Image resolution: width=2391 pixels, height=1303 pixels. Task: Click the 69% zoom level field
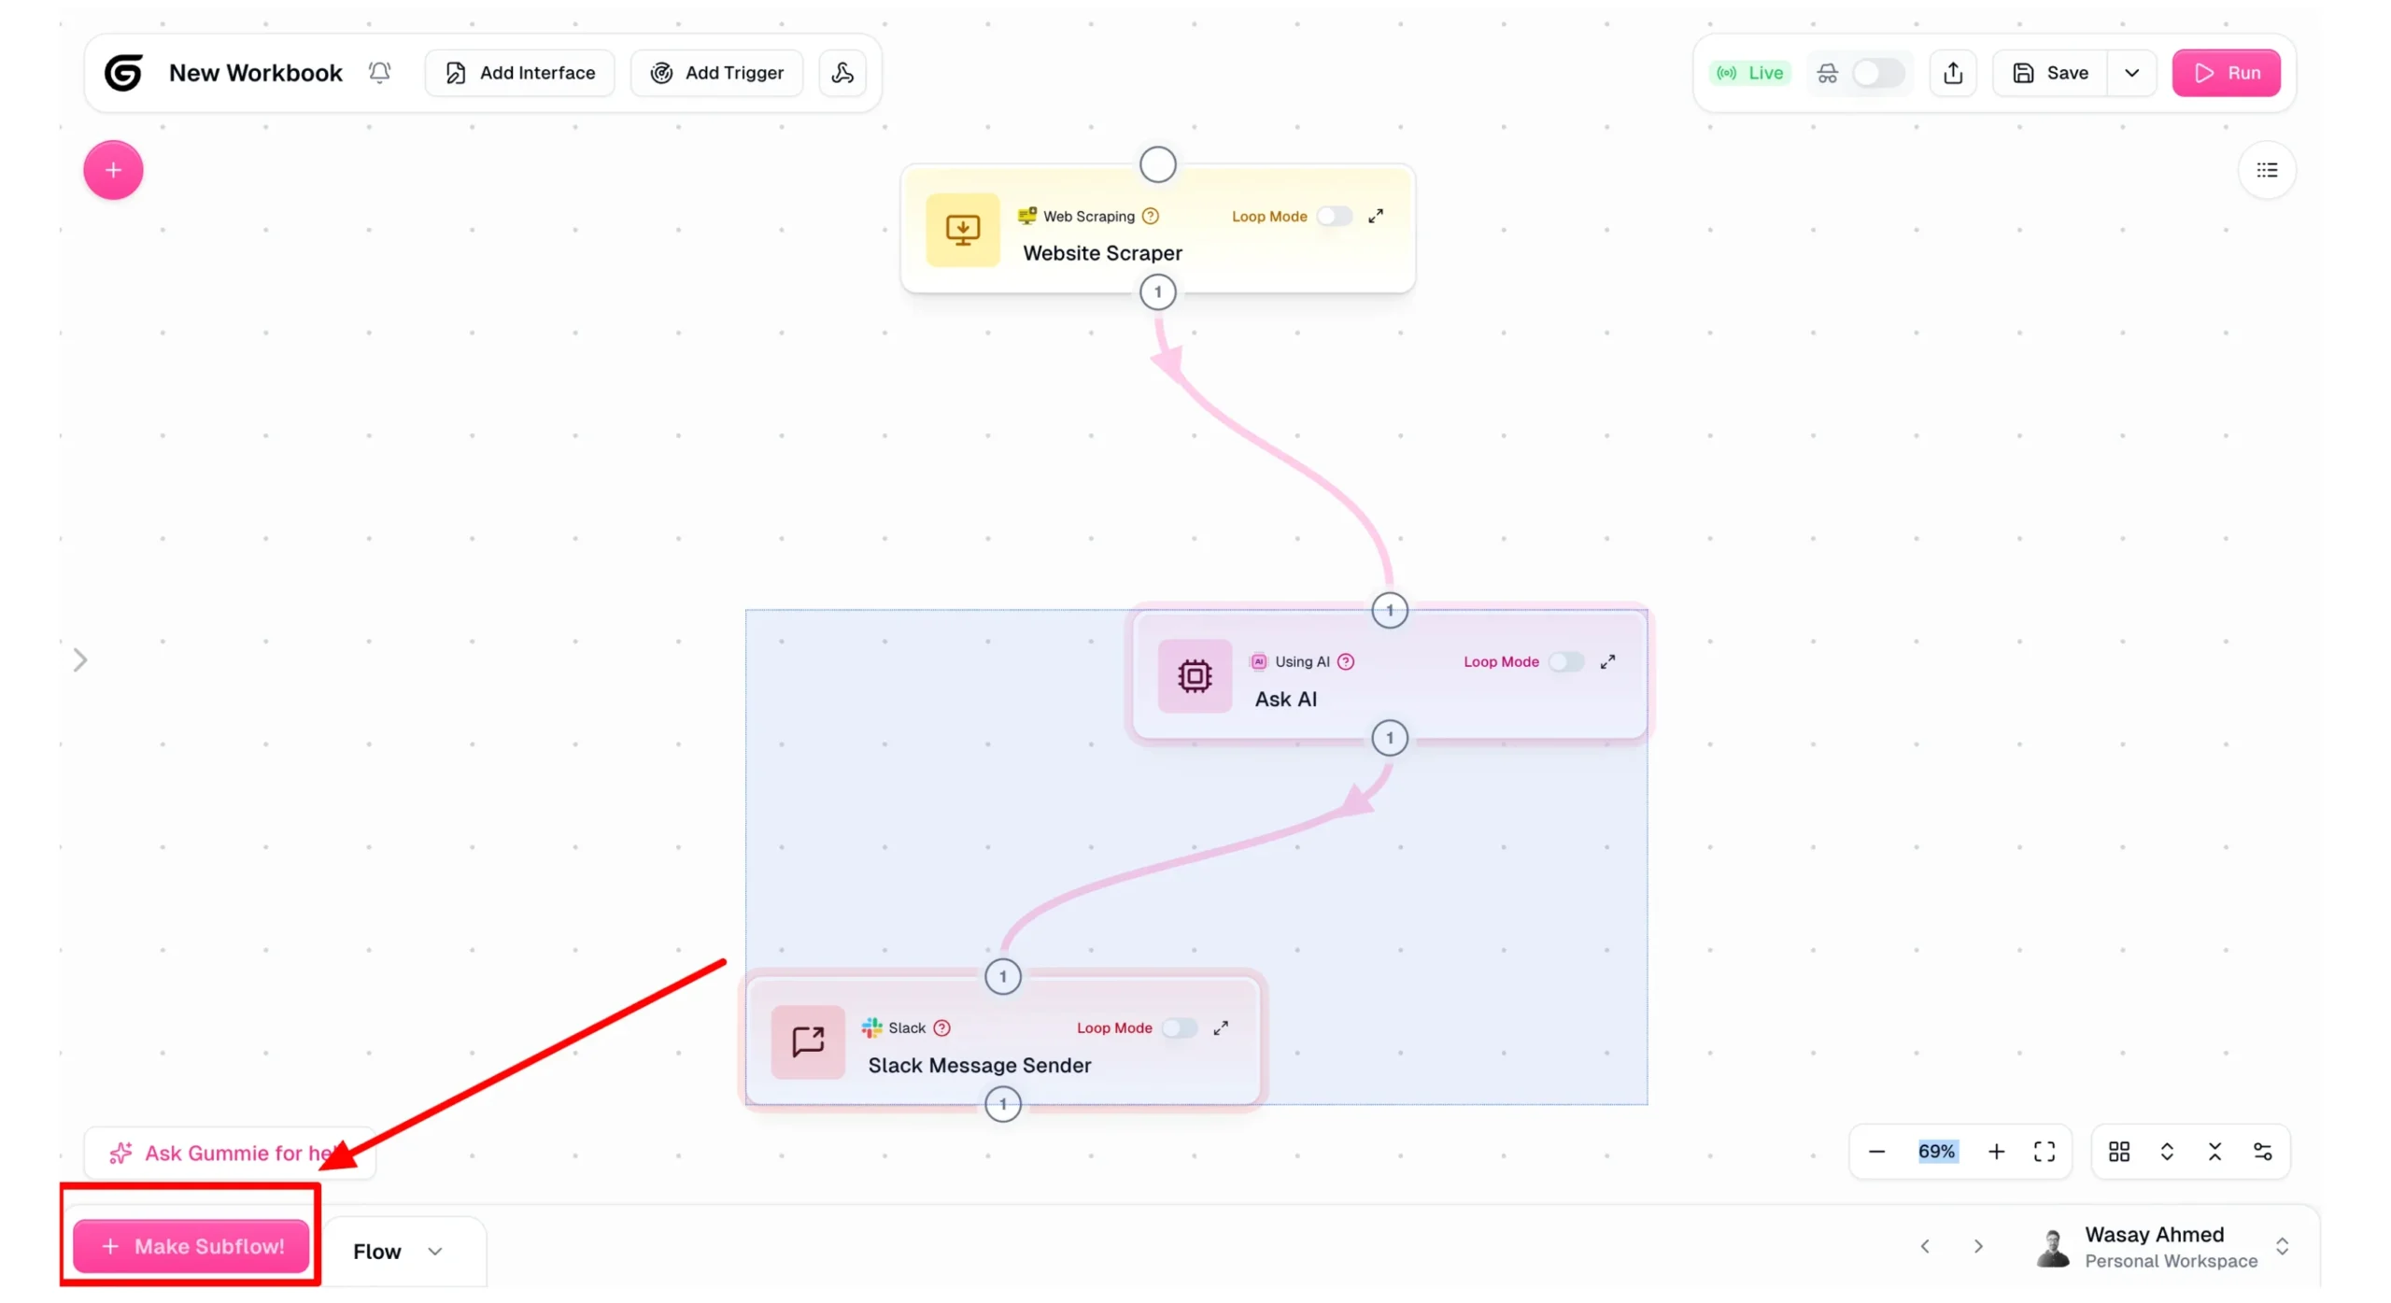1936,1152
